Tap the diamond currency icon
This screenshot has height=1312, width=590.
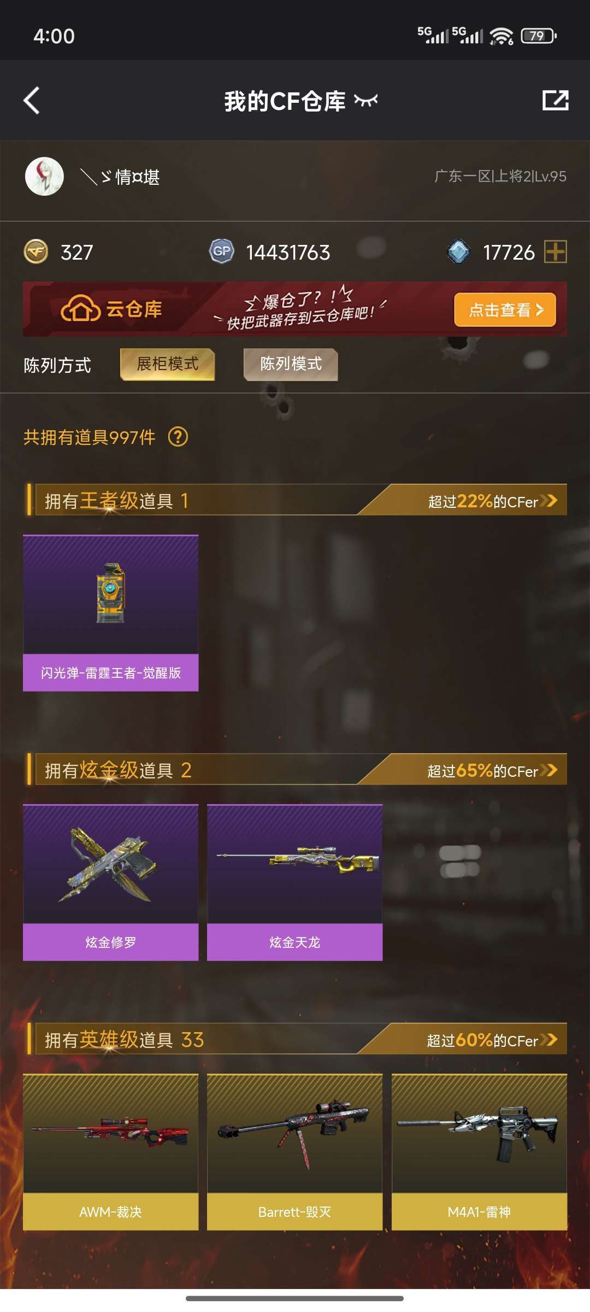coord(459,251)
